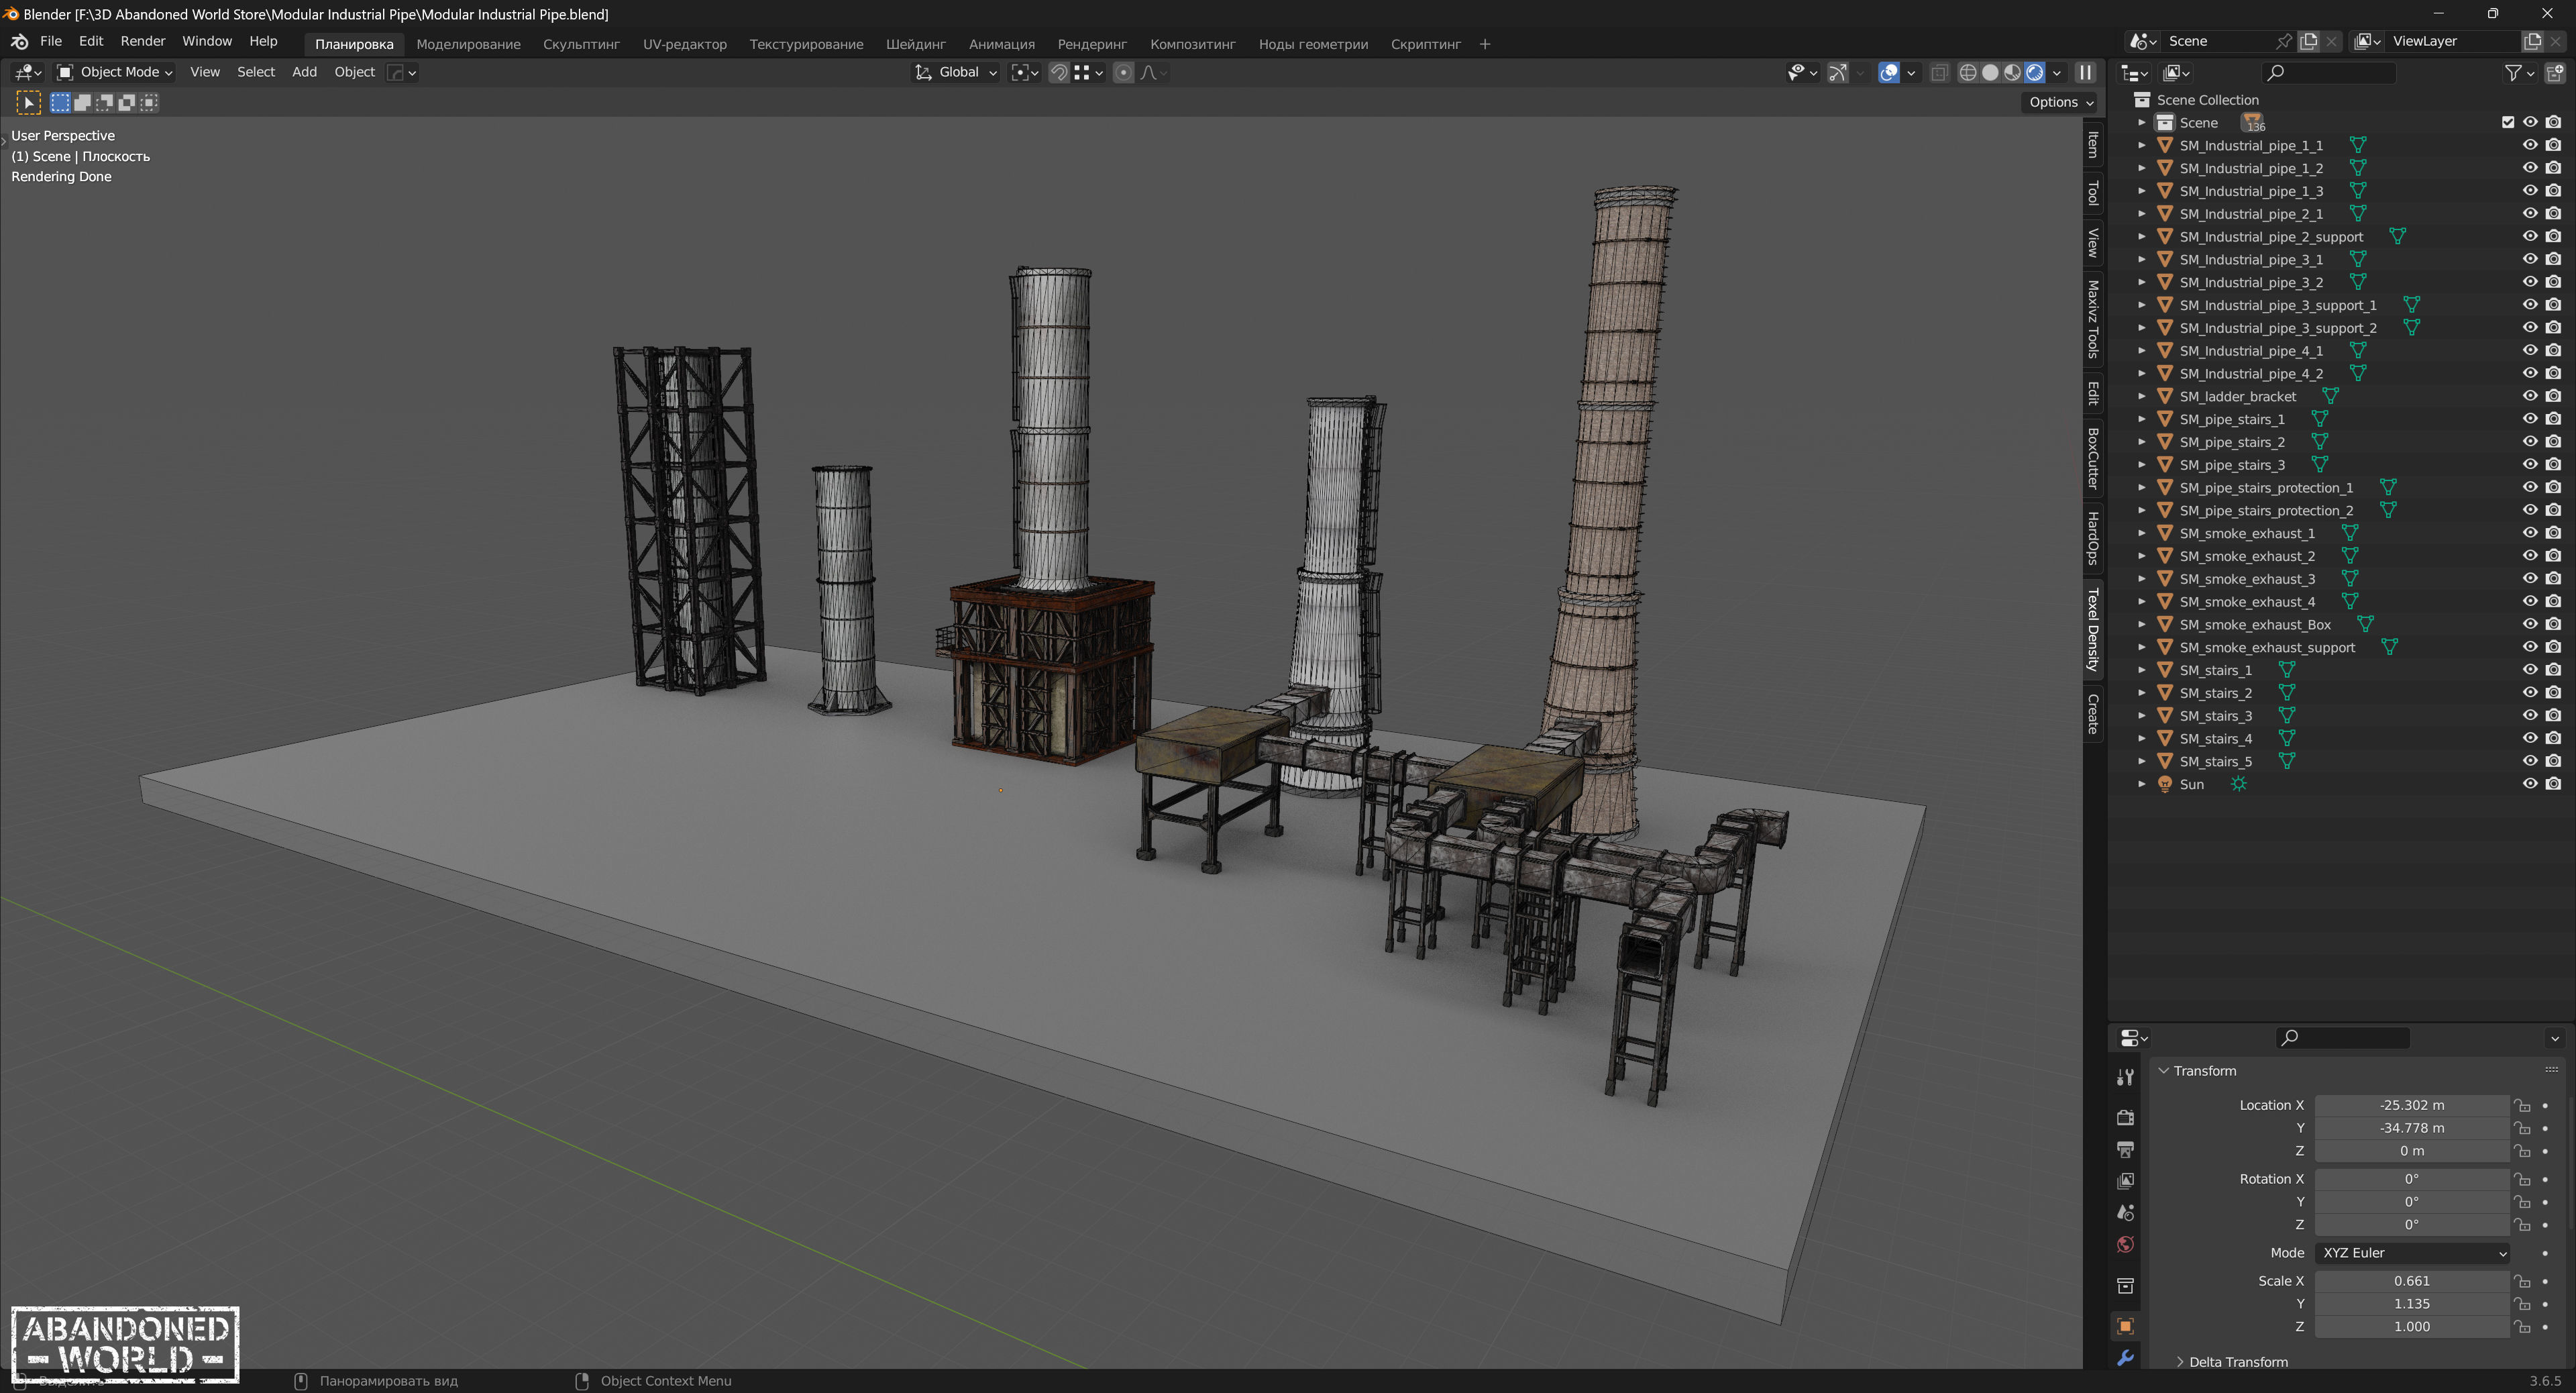Switch to UV-редактор workspace tab
Screen dimensions: 2576x1393
pos(684,44)
